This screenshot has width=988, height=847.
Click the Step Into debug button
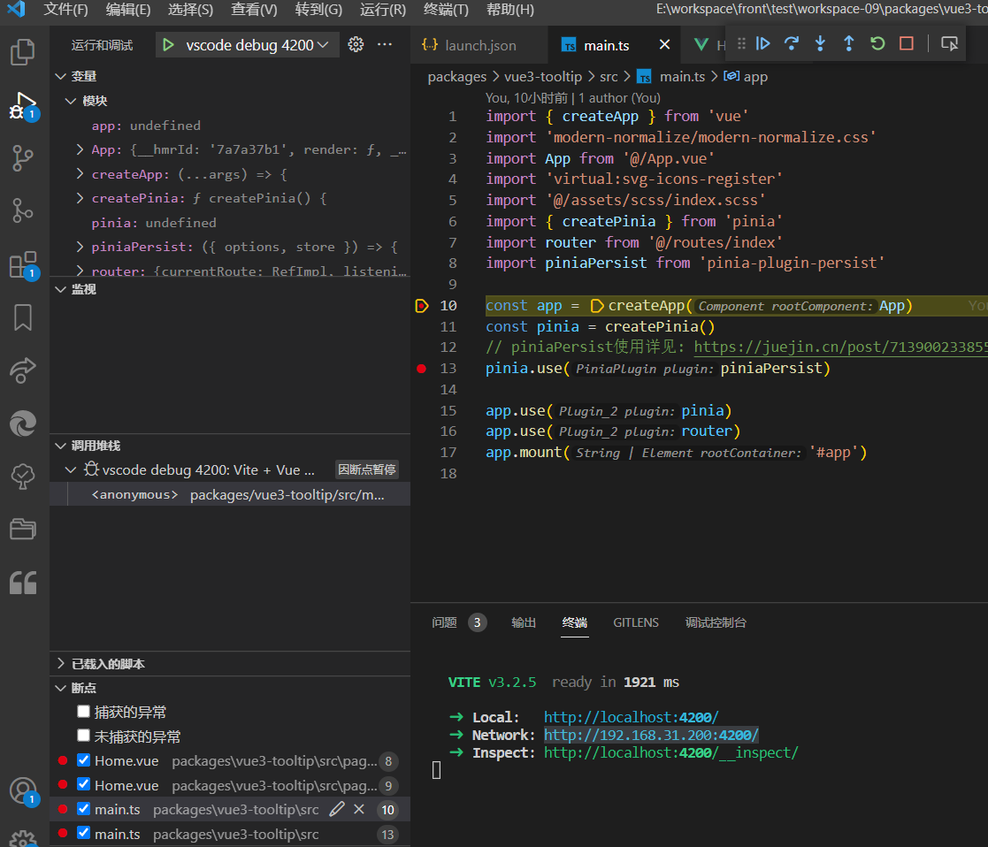(820, 43)
